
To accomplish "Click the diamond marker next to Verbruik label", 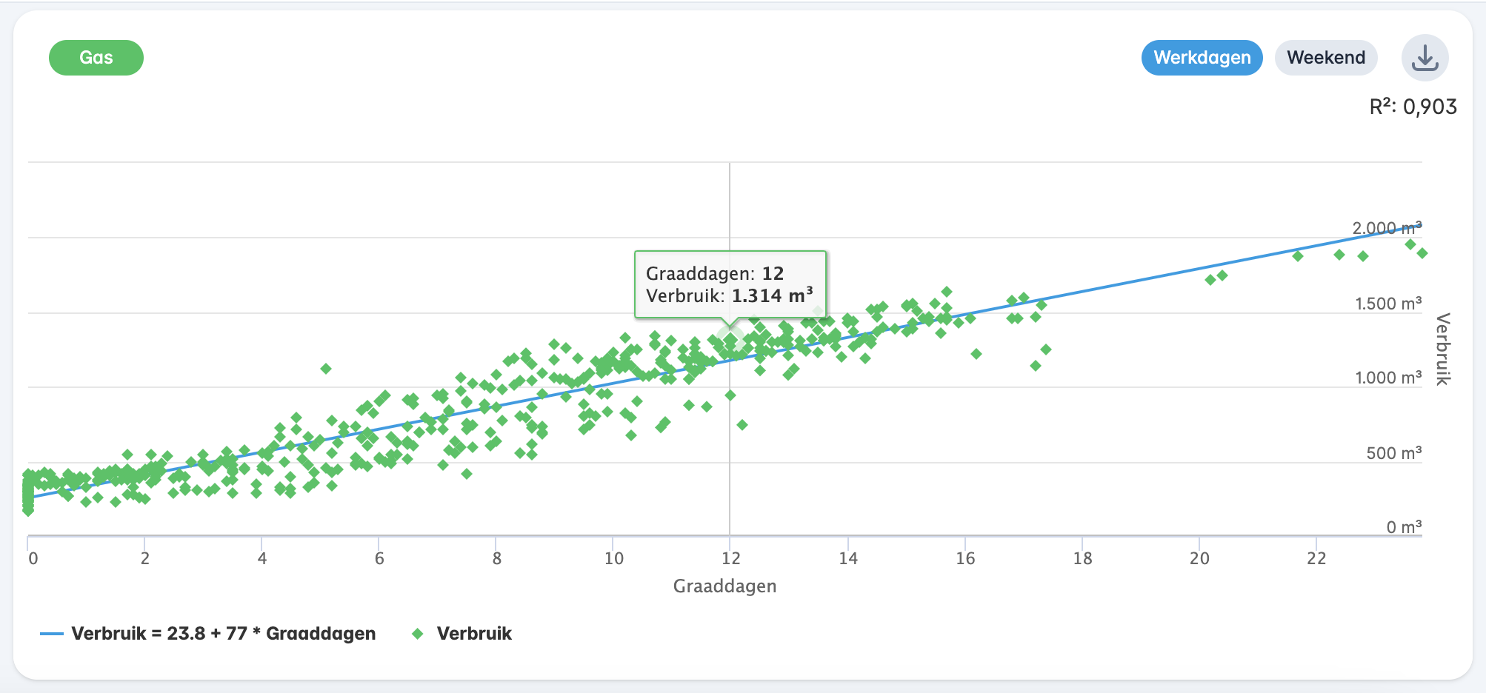I will coord(418,634).
